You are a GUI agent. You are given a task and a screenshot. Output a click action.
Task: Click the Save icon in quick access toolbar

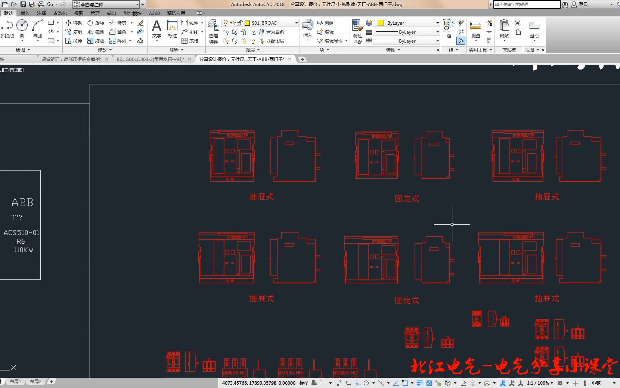[x=23, y=4]
